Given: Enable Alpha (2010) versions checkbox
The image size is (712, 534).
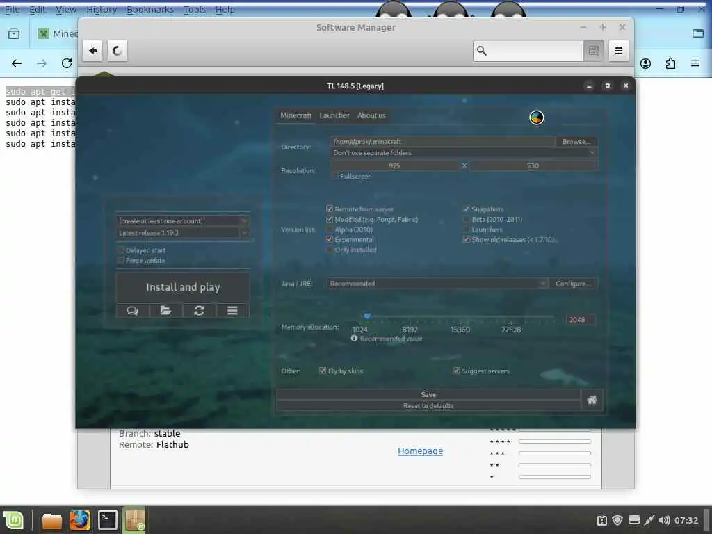Looking at the screenshot, I should point(329,229).
